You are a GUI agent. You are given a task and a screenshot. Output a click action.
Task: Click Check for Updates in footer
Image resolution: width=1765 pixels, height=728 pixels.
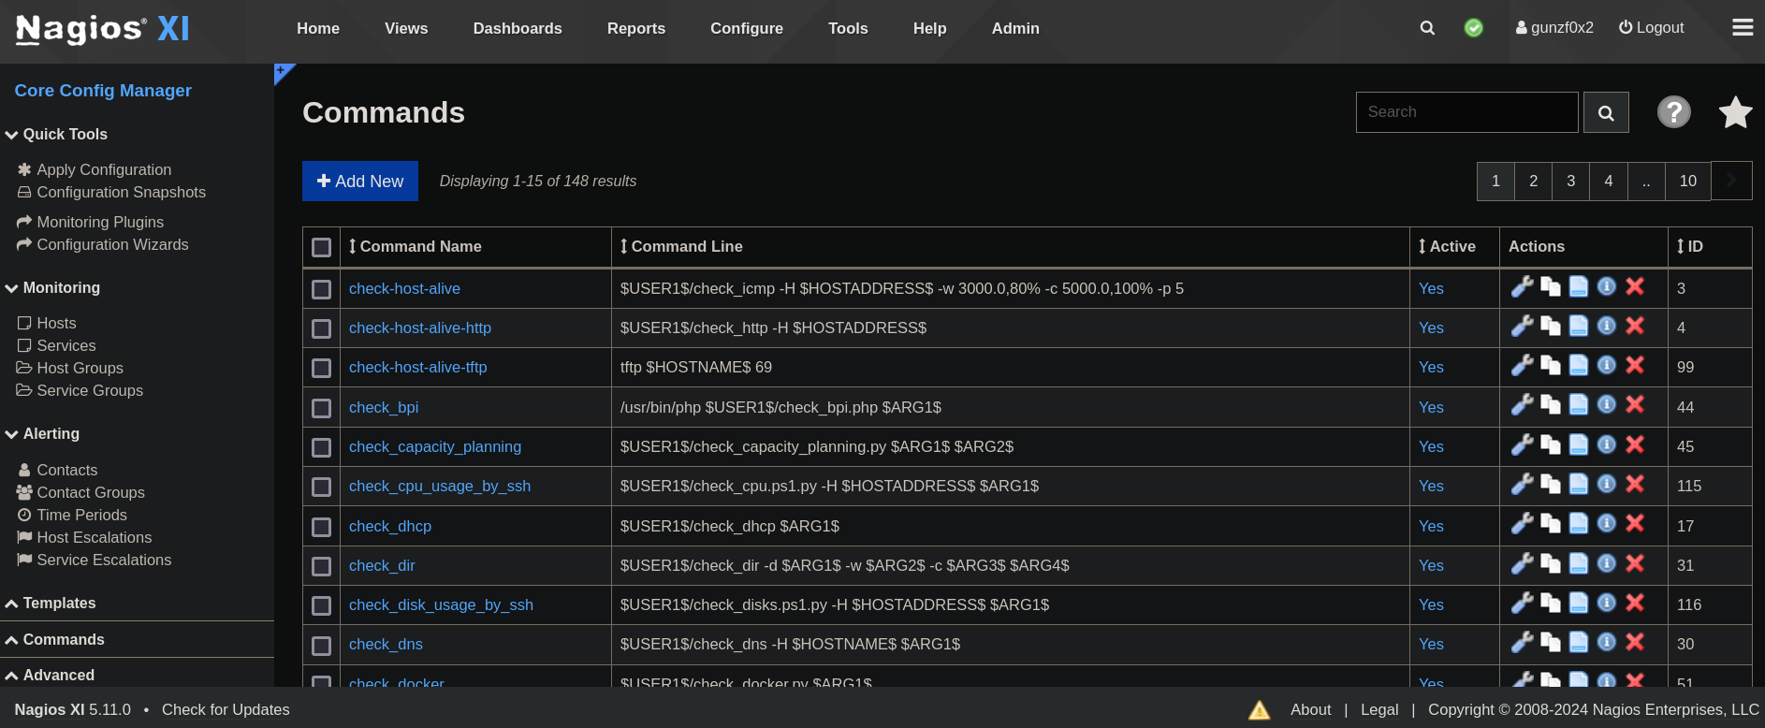[226, 709]
